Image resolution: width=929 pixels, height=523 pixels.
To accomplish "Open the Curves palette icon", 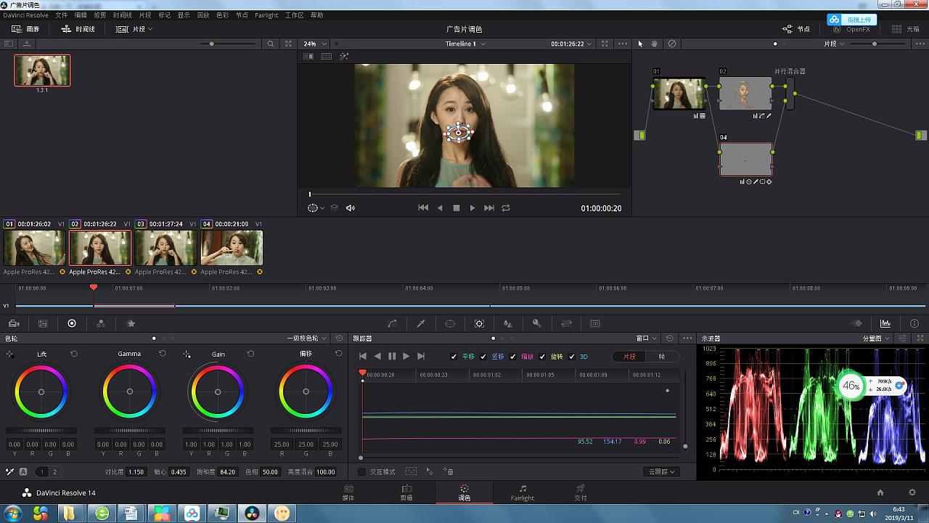I will click(x=392, y=323).
